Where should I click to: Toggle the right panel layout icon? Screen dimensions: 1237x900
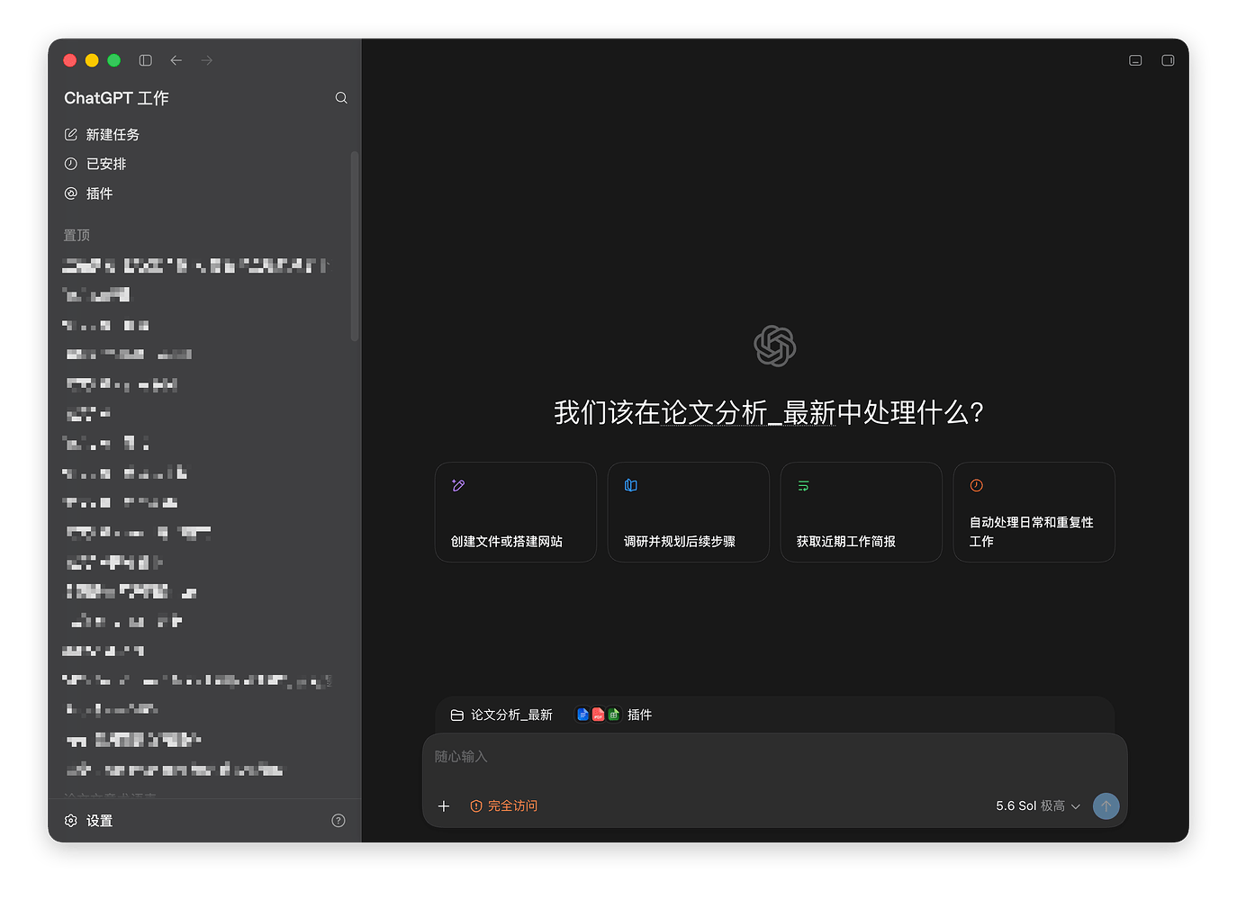[x=1168, y=60]
